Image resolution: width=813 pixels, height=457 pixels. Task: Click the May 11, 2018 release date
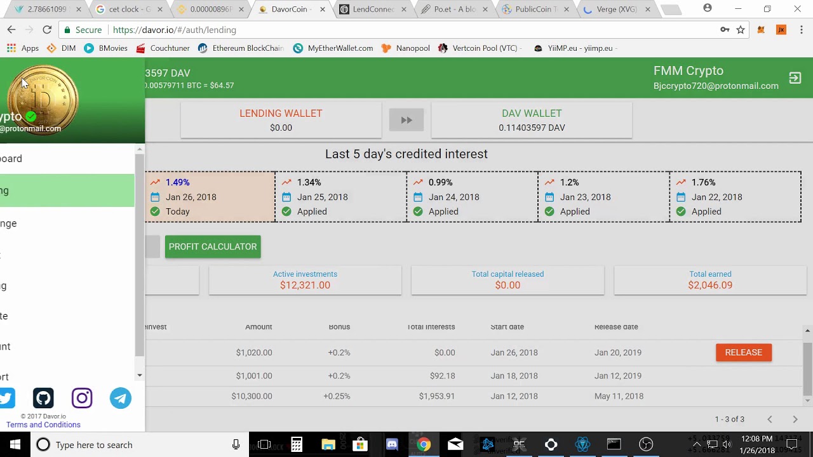pos(619,396)
